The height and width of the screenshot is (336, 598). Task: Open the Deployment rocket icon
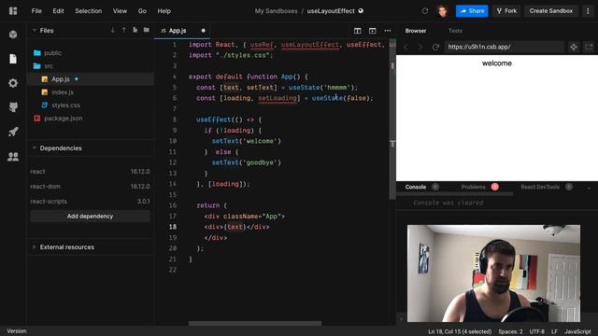13,132
